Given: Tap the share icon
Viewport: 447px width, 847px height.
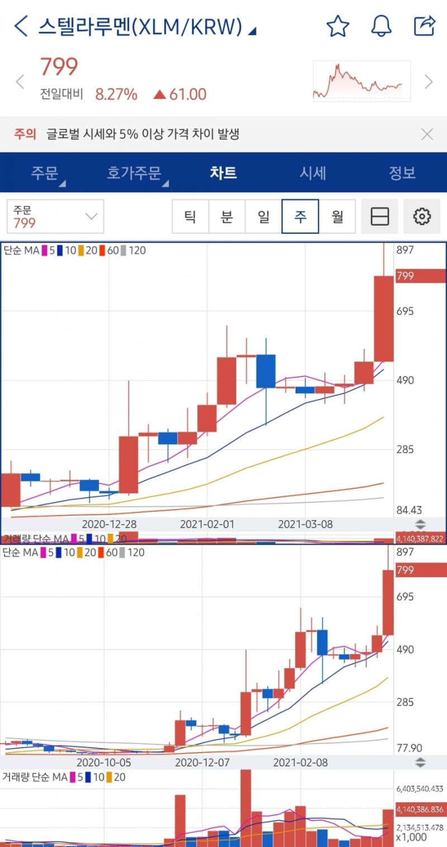Looking at the screenshot, I should (424, 26).
